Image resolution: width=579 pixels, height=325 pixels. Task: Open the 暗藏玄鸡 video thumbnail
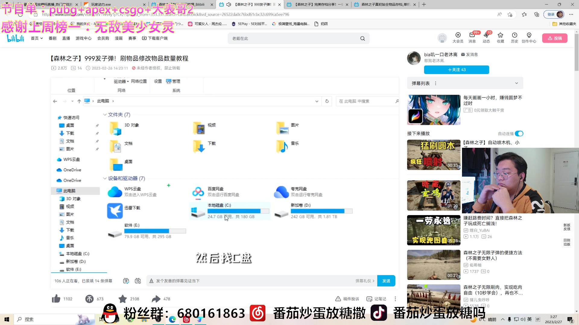coord(434,195)
